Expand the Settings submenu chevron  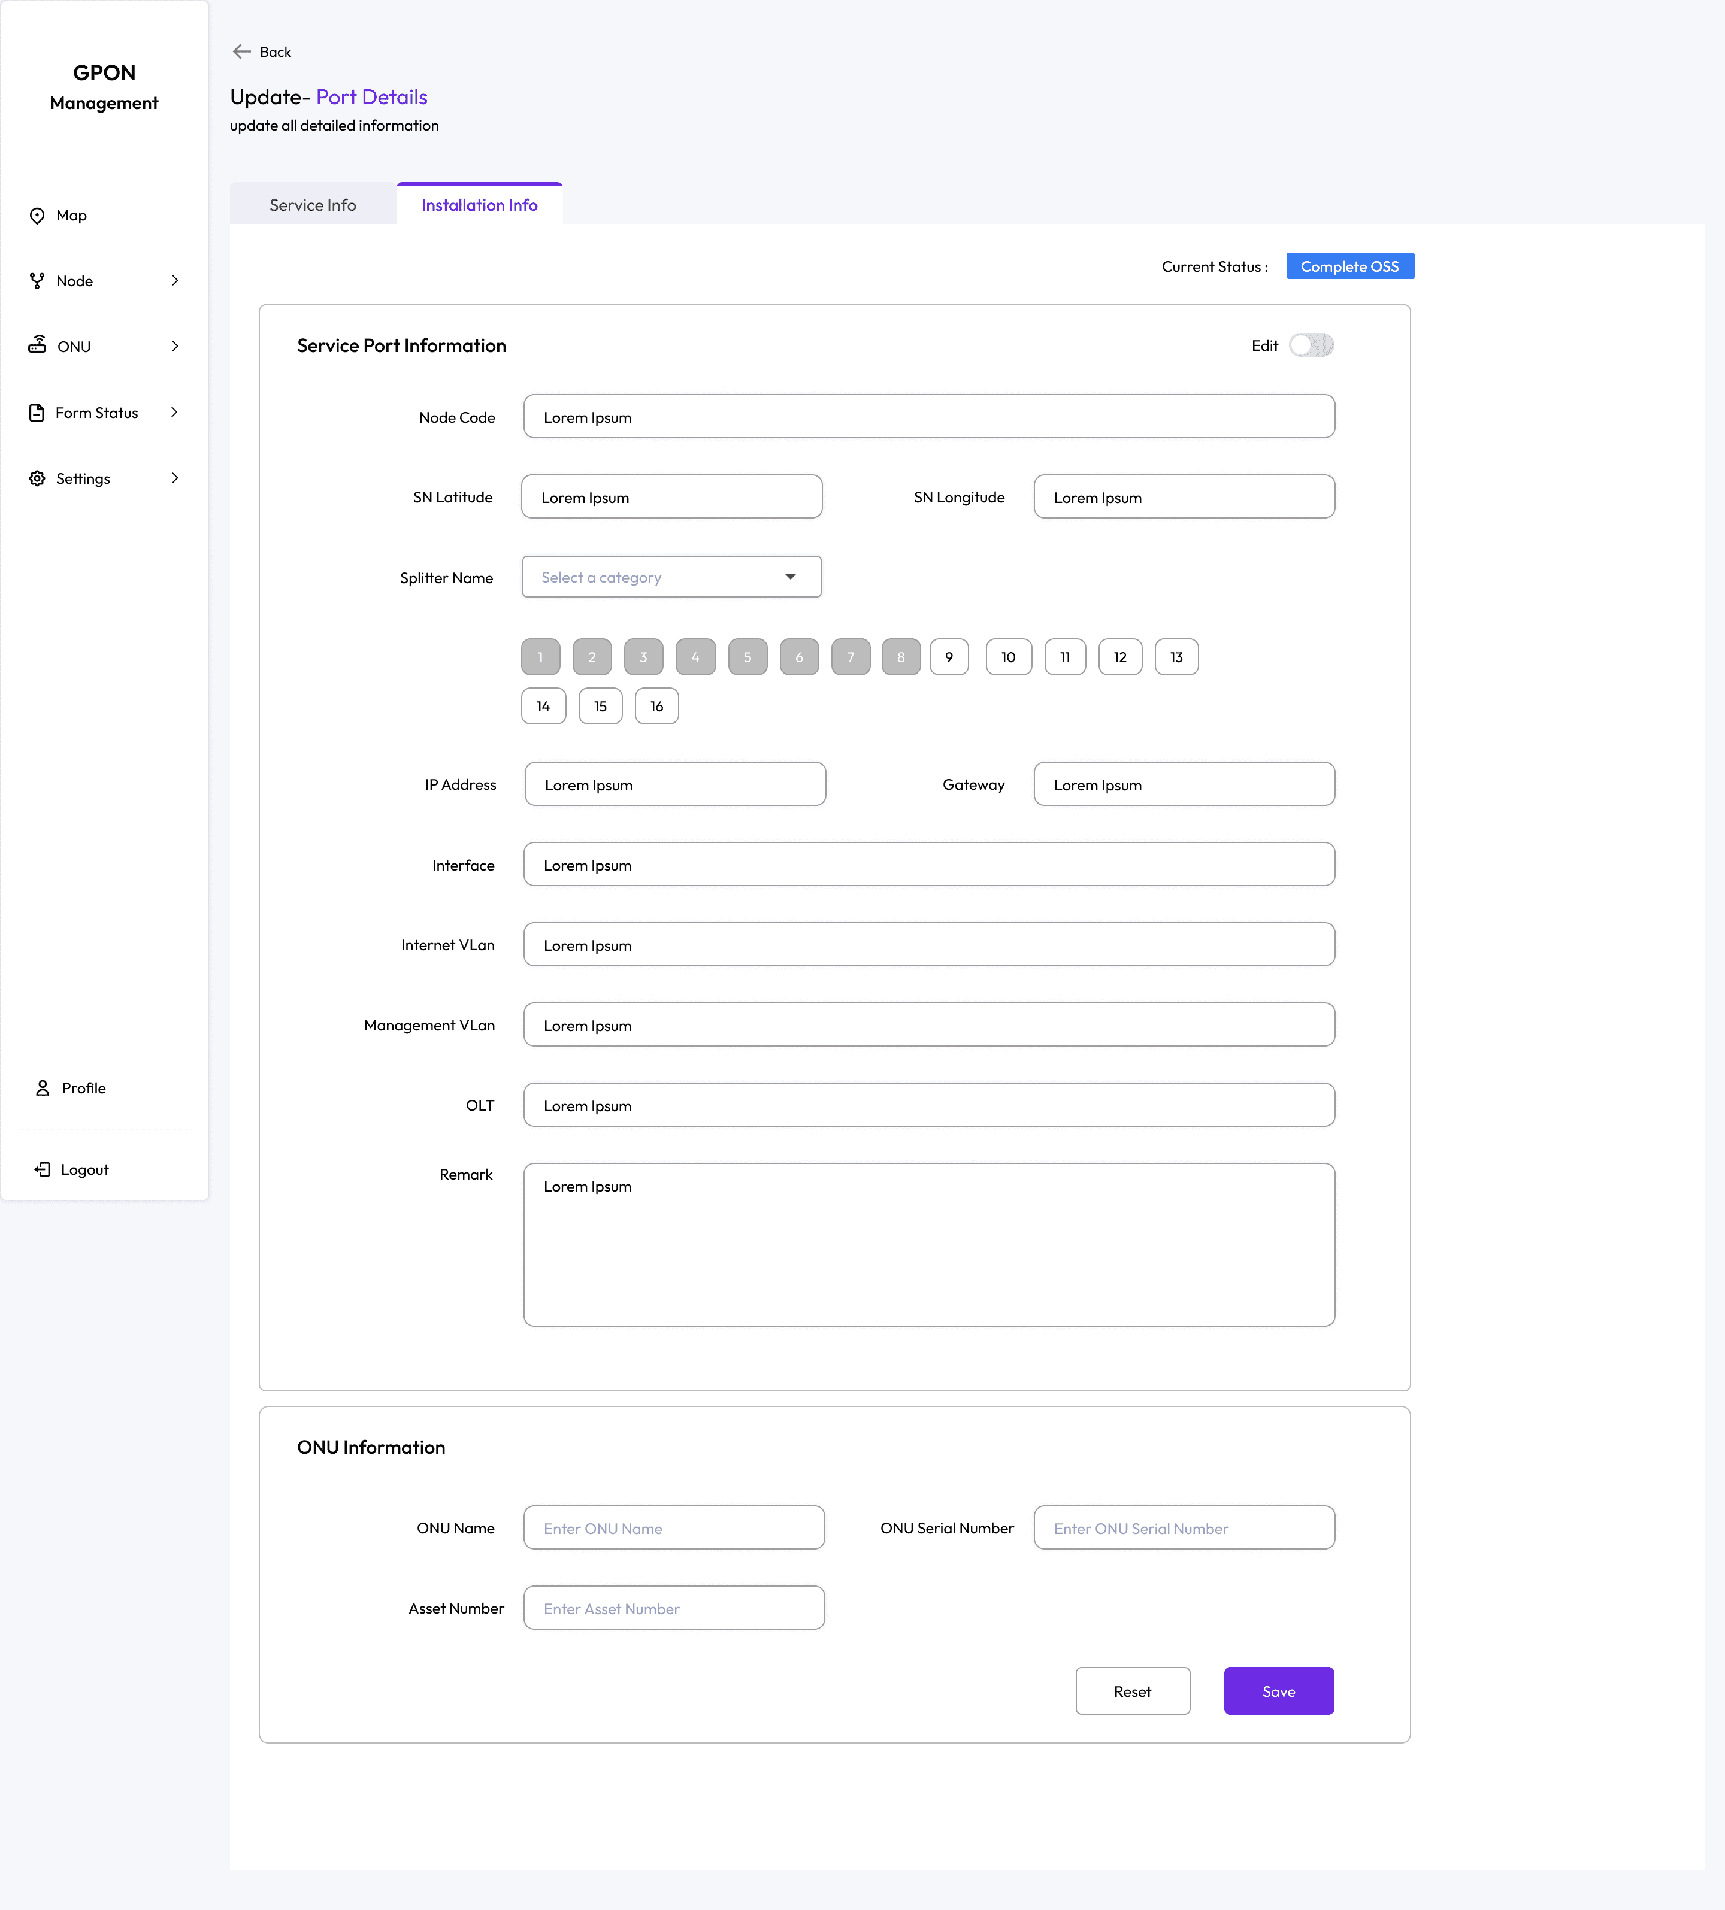click(x=175, y=478)
